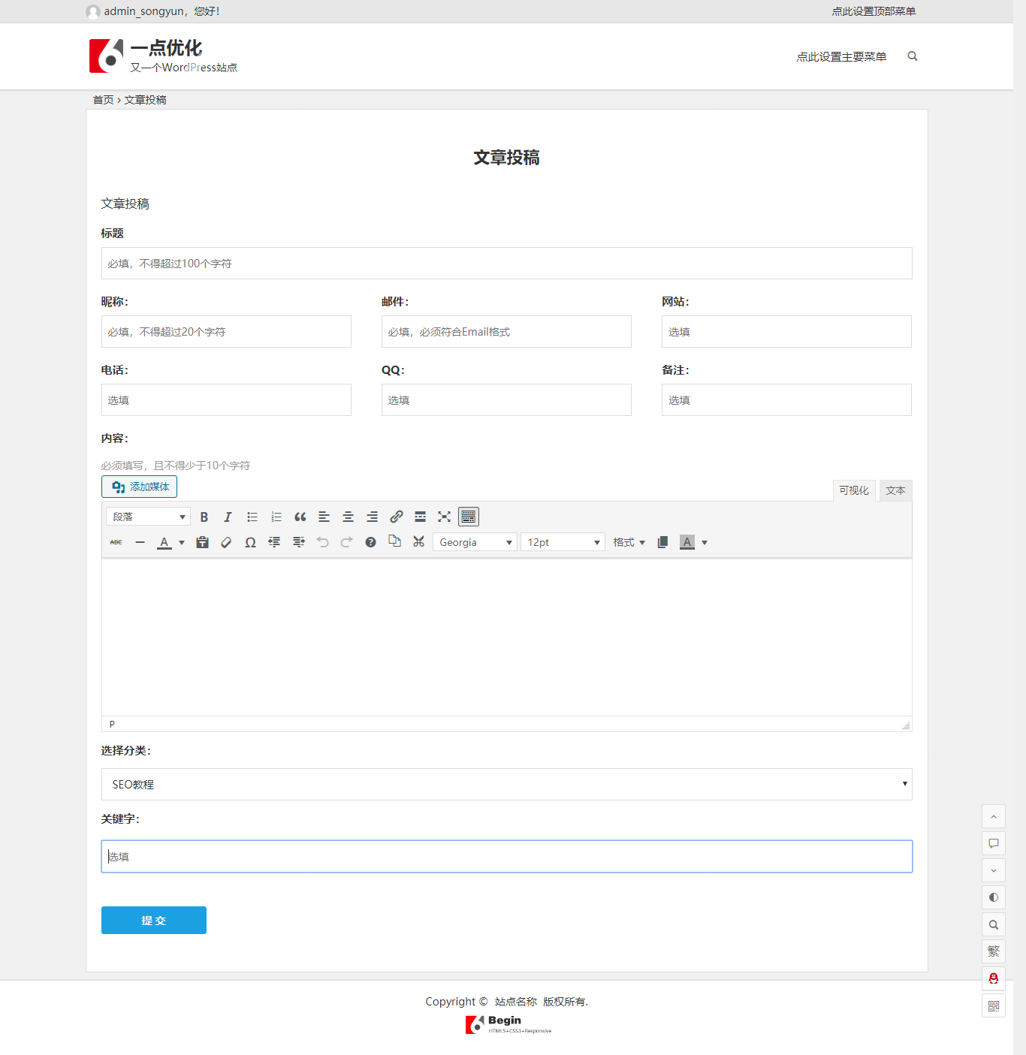Focus the 网站 website field

pos(786,331)
